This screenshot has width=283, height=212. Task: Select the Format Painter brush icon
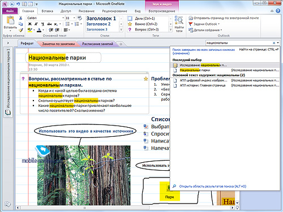(x=20, y=30)
